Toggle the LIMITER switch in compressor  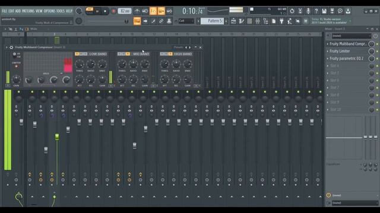[16, 66]
